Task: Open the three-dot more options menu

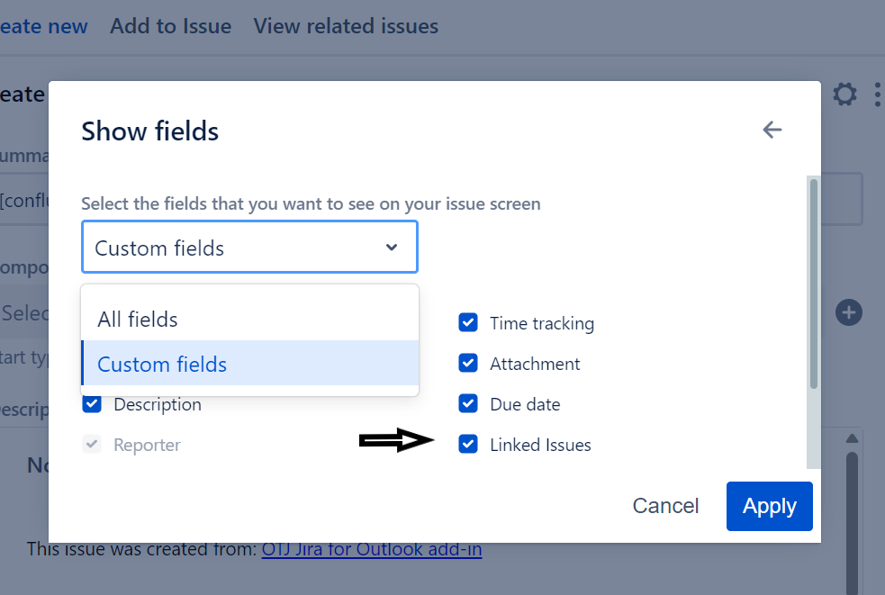Action: click(878, 95)
